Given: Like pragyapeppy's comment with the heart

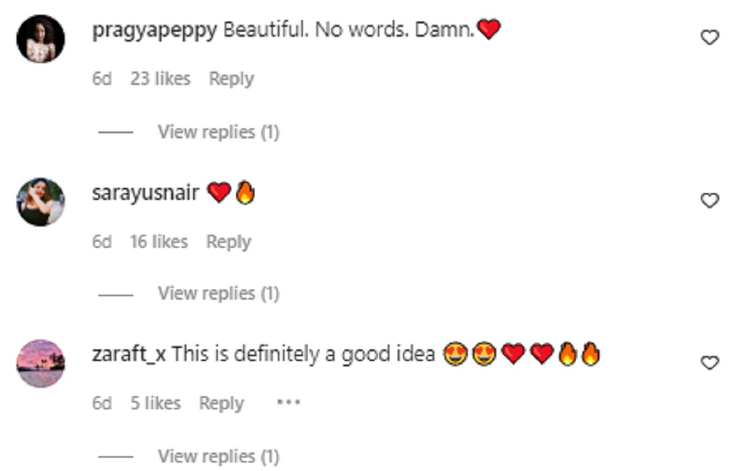Looking at the screenshot, I should [709, 38].
